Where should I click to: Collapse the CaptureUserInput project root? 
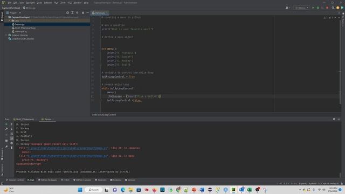click(6, 17)
